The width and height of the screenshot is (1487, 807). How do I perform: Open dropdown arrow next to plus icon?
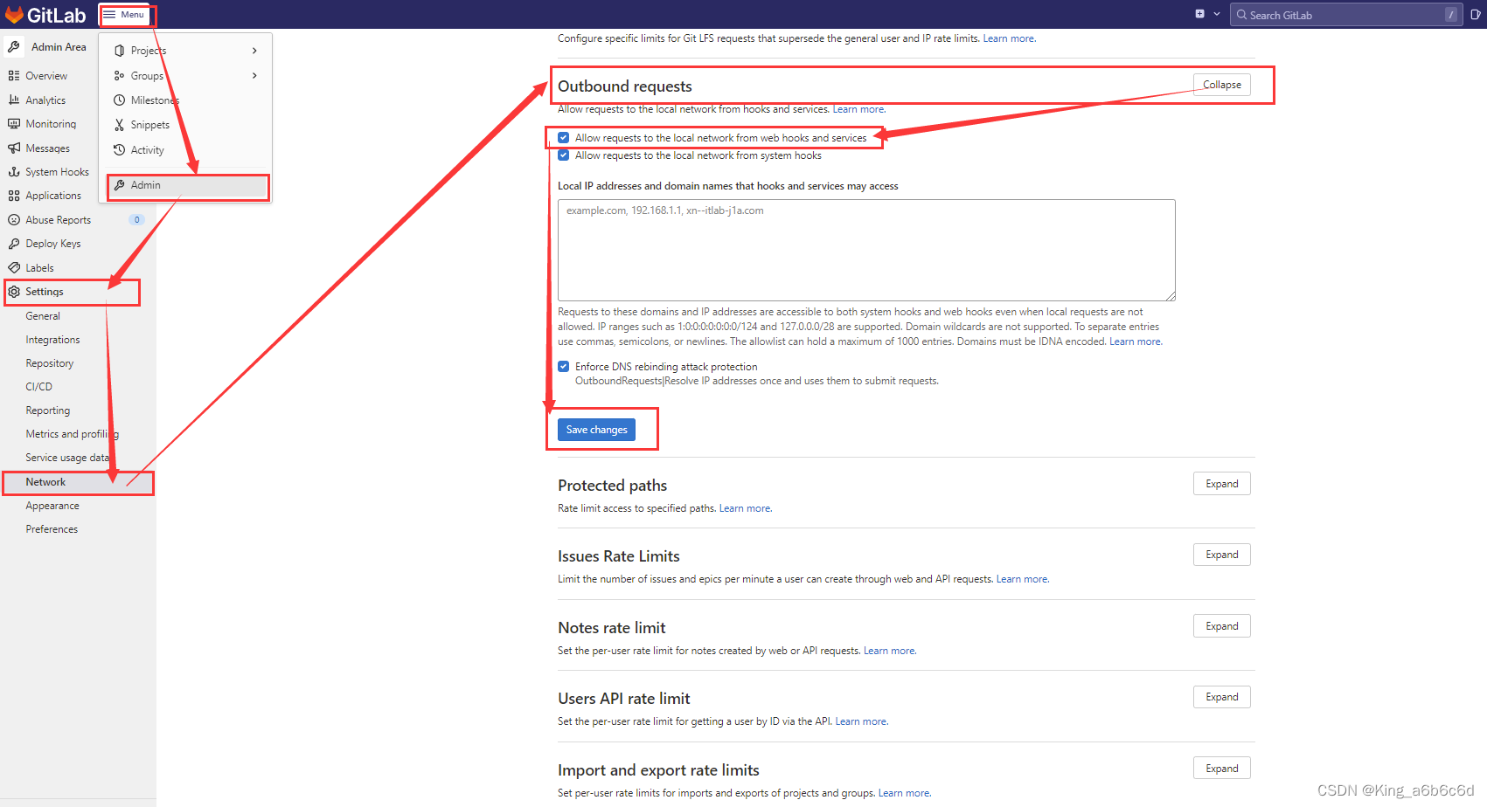point(1216,14)
